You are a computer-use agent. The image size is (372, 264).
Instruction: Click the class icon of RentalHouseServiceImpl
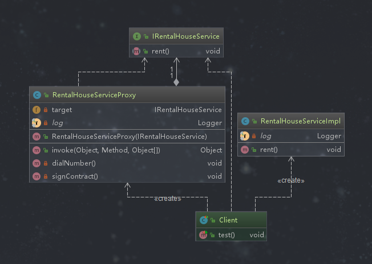[245, 121]
